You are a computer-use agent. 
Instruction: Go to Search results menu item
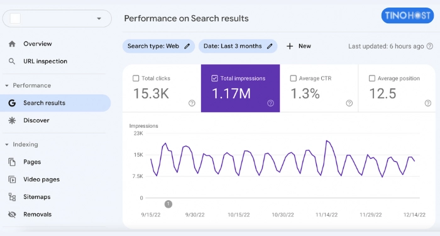(x=55, y=103)
